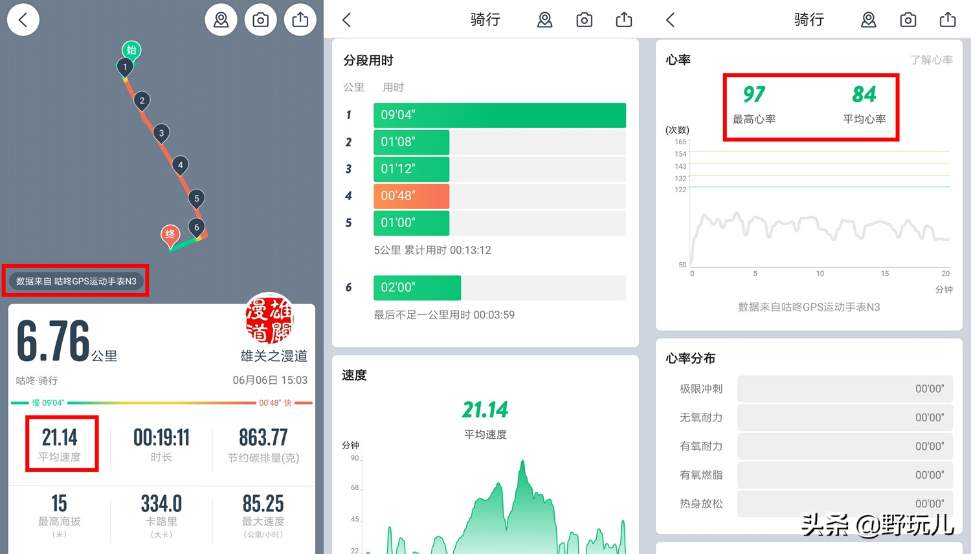The height and width of the screenshot is (554, 971).
Task: Click the camera screenshot icon on the map screen
Action: [260, 19]
